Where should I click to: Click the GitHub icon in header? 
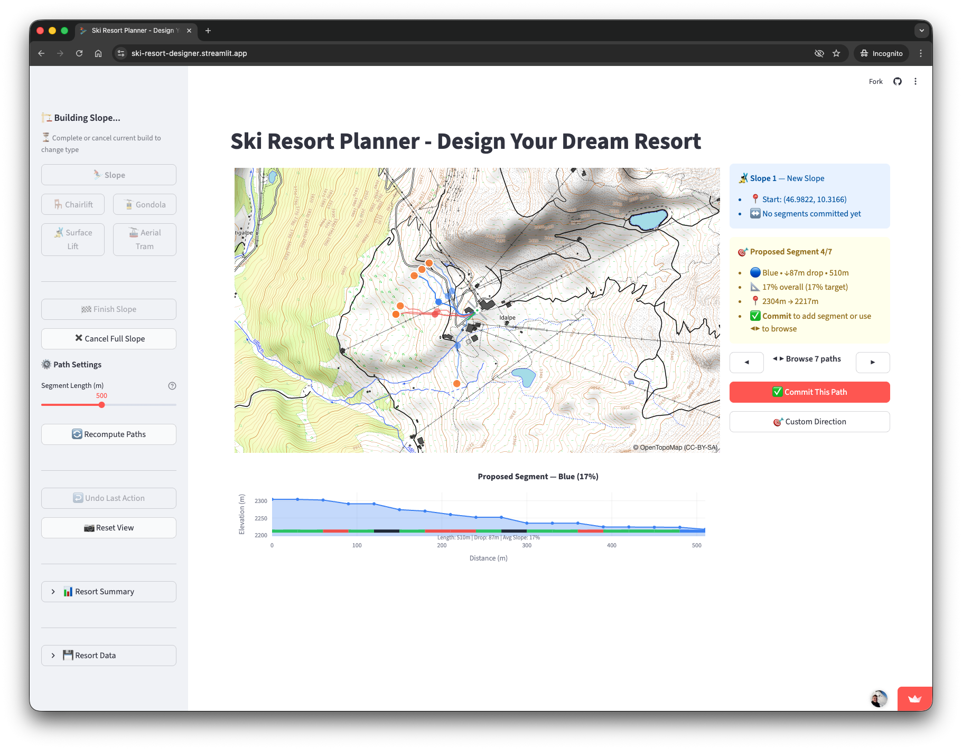coord(897,81)
